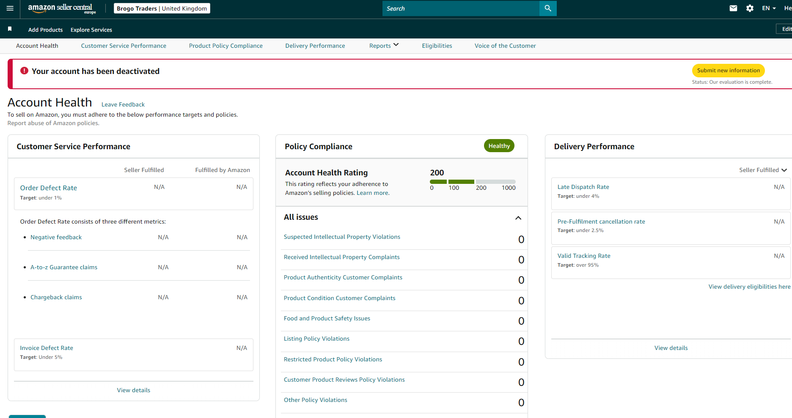Click the 'Target: over 95%' text
Viewport: 792px width, 418px height.
click(x=578, y=265)
